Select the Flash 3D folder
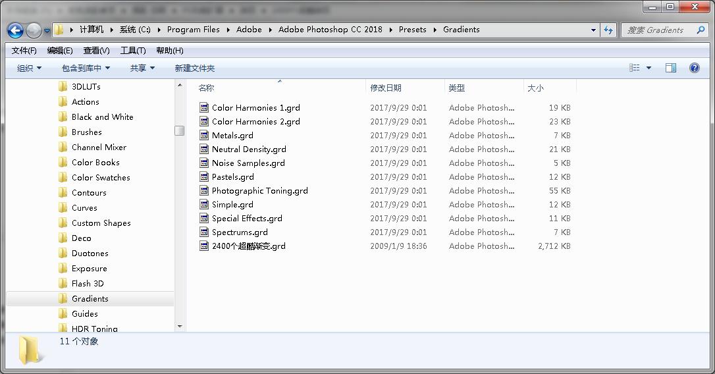Image resolution: width=715 pixels, height=374 pixels. (88, 284)
